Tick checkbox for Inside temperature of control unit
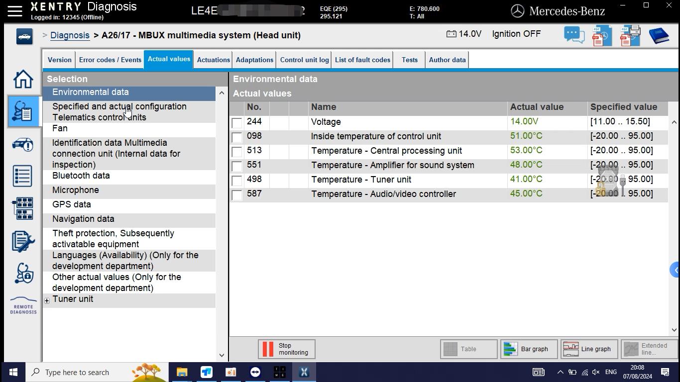The height and width of the screenshot is (382, 680). pos(237,137)
